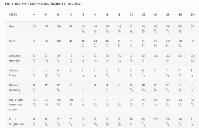This screenshot has width=199, height=128.
Task: Click the Hem value 35 for size 4
Action: pos(34,41)
